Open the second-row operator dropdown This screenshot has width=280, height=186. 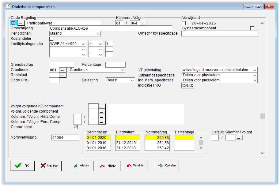tap(96, 49)
